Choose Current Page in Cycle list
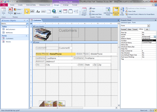This screenshot has width=157, height=112. [149, 42]
